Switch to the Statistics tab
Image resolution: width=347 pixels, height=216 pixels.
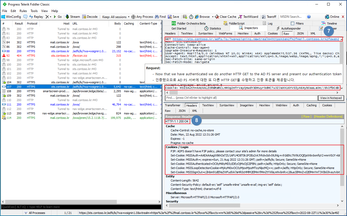point(212,28)
